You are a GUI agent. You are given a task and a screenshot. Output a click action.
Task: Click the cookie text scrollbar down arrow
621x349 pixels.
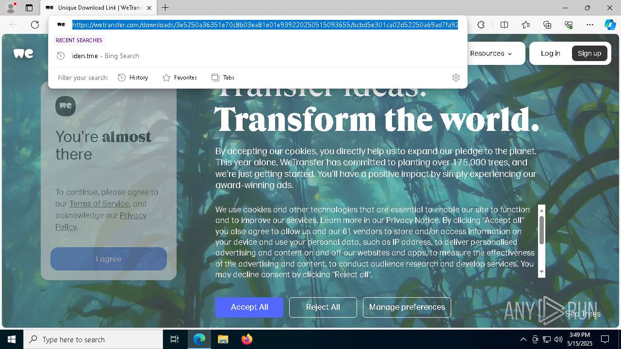pos(542,272)
